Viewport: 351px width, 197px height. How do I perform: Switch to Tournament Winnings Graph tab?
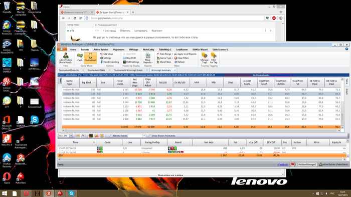(128, 70)
